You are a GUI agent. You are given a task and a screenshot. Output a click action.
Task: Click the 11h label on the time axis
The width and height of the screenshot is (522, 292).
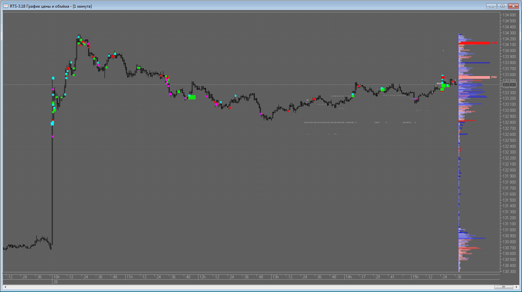point(130,277)
